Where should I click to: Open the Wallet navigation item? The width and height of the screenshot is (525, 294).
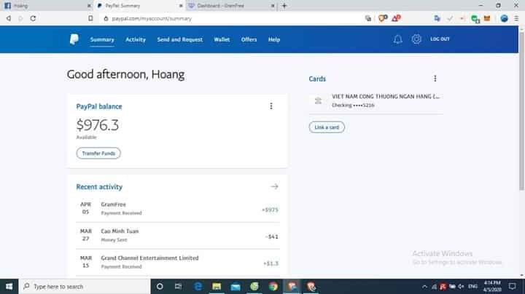tap(222, 39)
